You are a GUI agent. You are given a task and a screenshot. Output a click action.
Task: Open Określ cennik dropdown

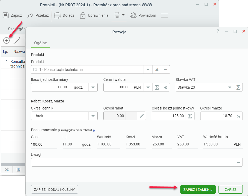pyautogui.click(x=93, y=116)
